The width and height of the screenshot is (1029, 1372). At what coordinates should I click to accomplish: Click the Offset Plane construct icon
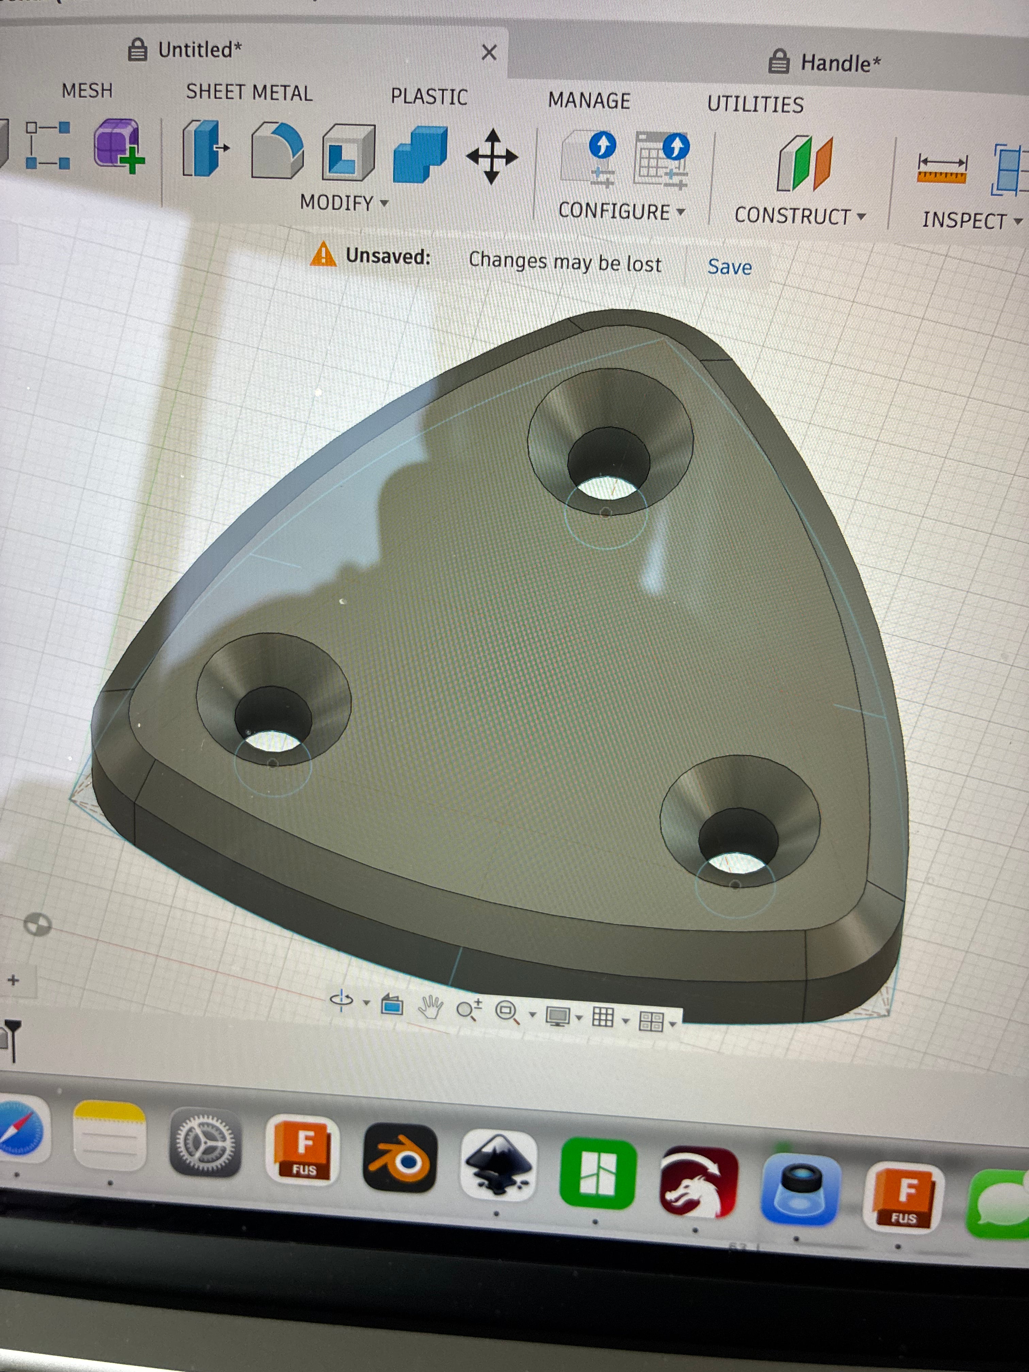pyautogui.click(x=804, y=163)
